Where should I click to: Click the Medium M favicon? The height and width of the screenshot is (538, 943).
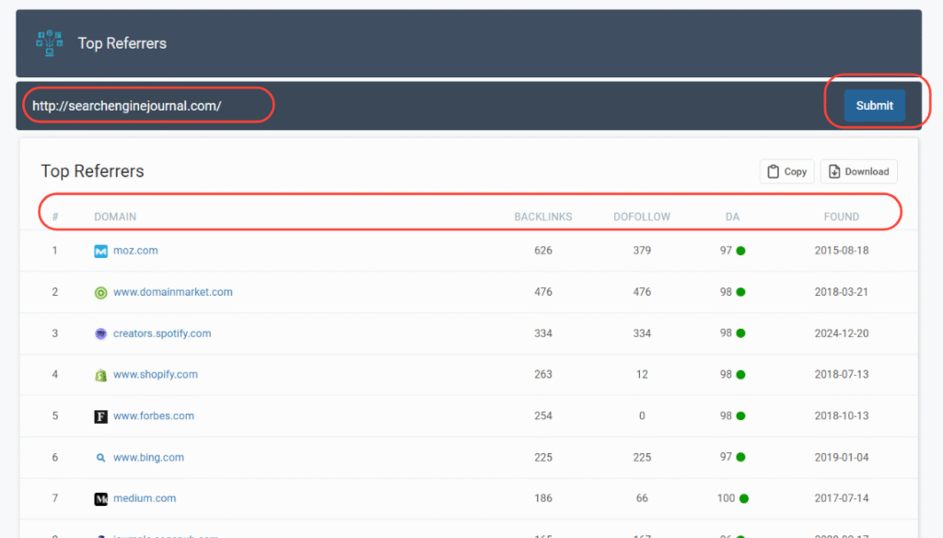click(100, 499)
